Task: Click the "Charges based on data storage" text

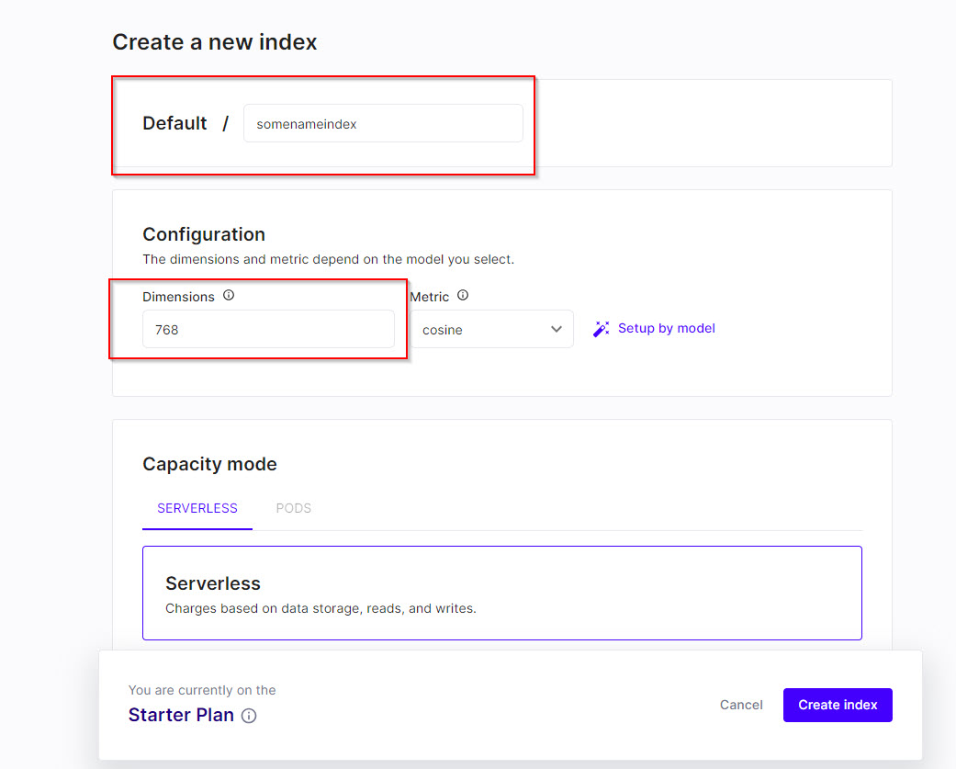Action: pyautogui.click(x=321, y=608)
